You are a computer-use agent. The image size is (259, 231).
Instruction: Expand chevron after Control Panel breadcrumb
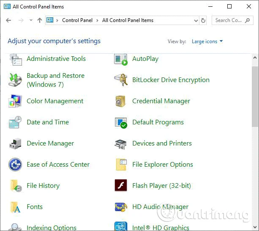coord(97,20)
